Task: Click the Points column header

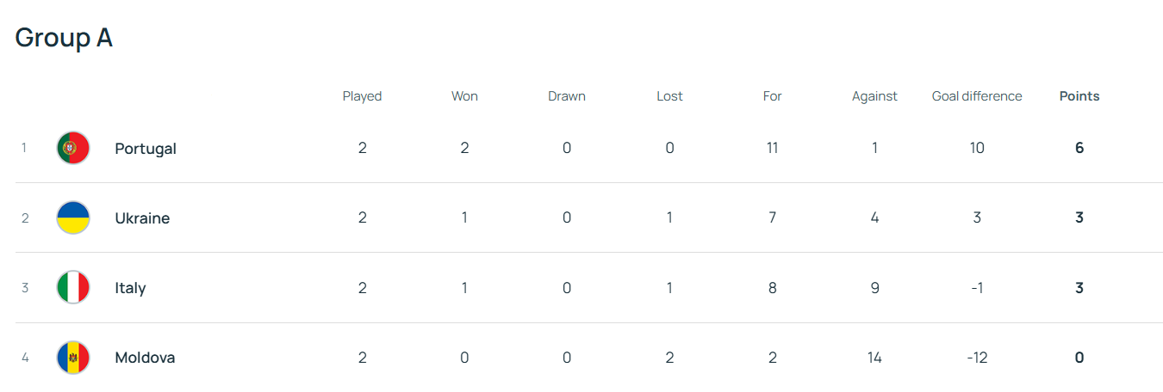Action: point(1079,96)
